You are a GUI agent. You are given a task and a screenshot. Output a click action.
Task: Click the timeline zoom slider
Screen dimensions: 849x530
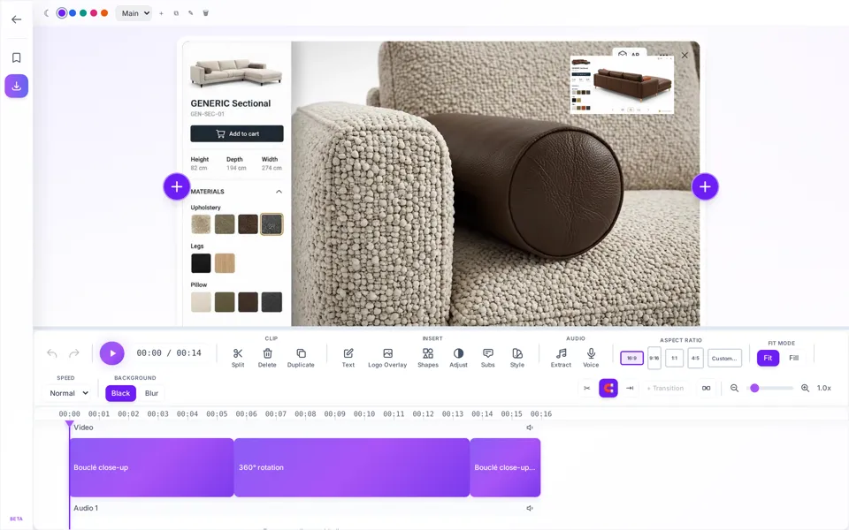(770, 388)
